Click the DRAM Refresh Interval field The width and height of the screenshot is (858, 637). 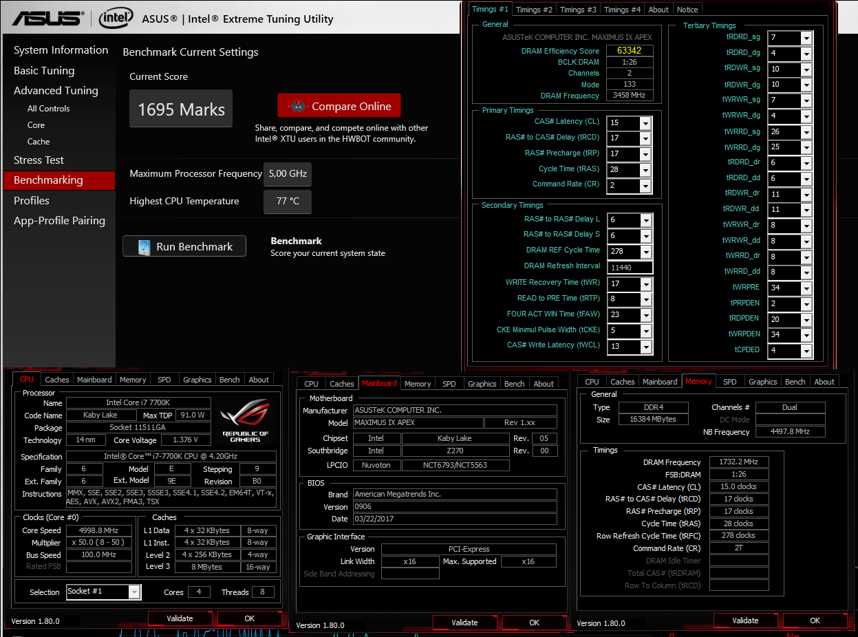630,267
